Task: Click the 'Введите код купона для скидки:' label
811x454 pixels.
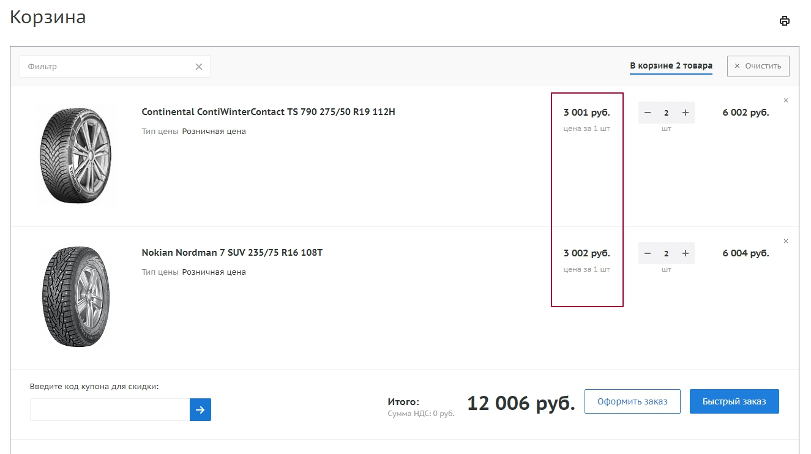Action: tap(94, 387)
